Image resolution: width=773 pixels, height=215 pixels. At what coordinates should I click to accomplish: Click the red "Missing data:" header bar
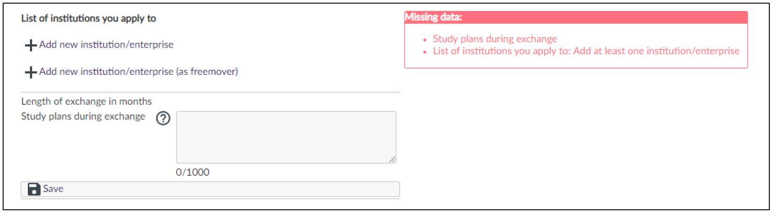tap(576, 17)
